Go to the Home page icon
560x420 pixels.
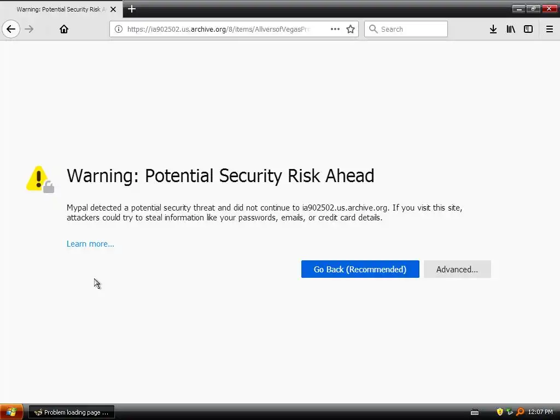(64, 29)
